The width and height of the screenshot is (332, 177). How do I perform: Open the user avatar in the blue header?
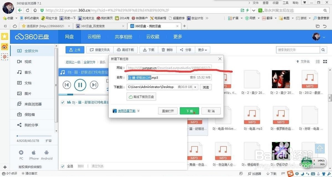316,37
